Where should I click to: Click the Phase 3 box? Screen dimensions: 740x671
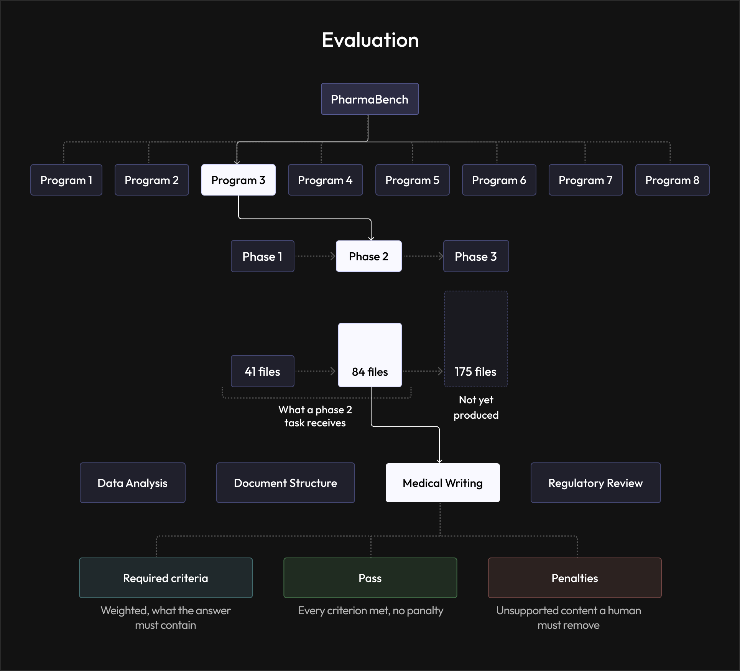(476, 256)
